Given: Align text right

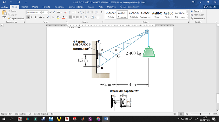Looking at the screenshot, I should tap(77, 17).
